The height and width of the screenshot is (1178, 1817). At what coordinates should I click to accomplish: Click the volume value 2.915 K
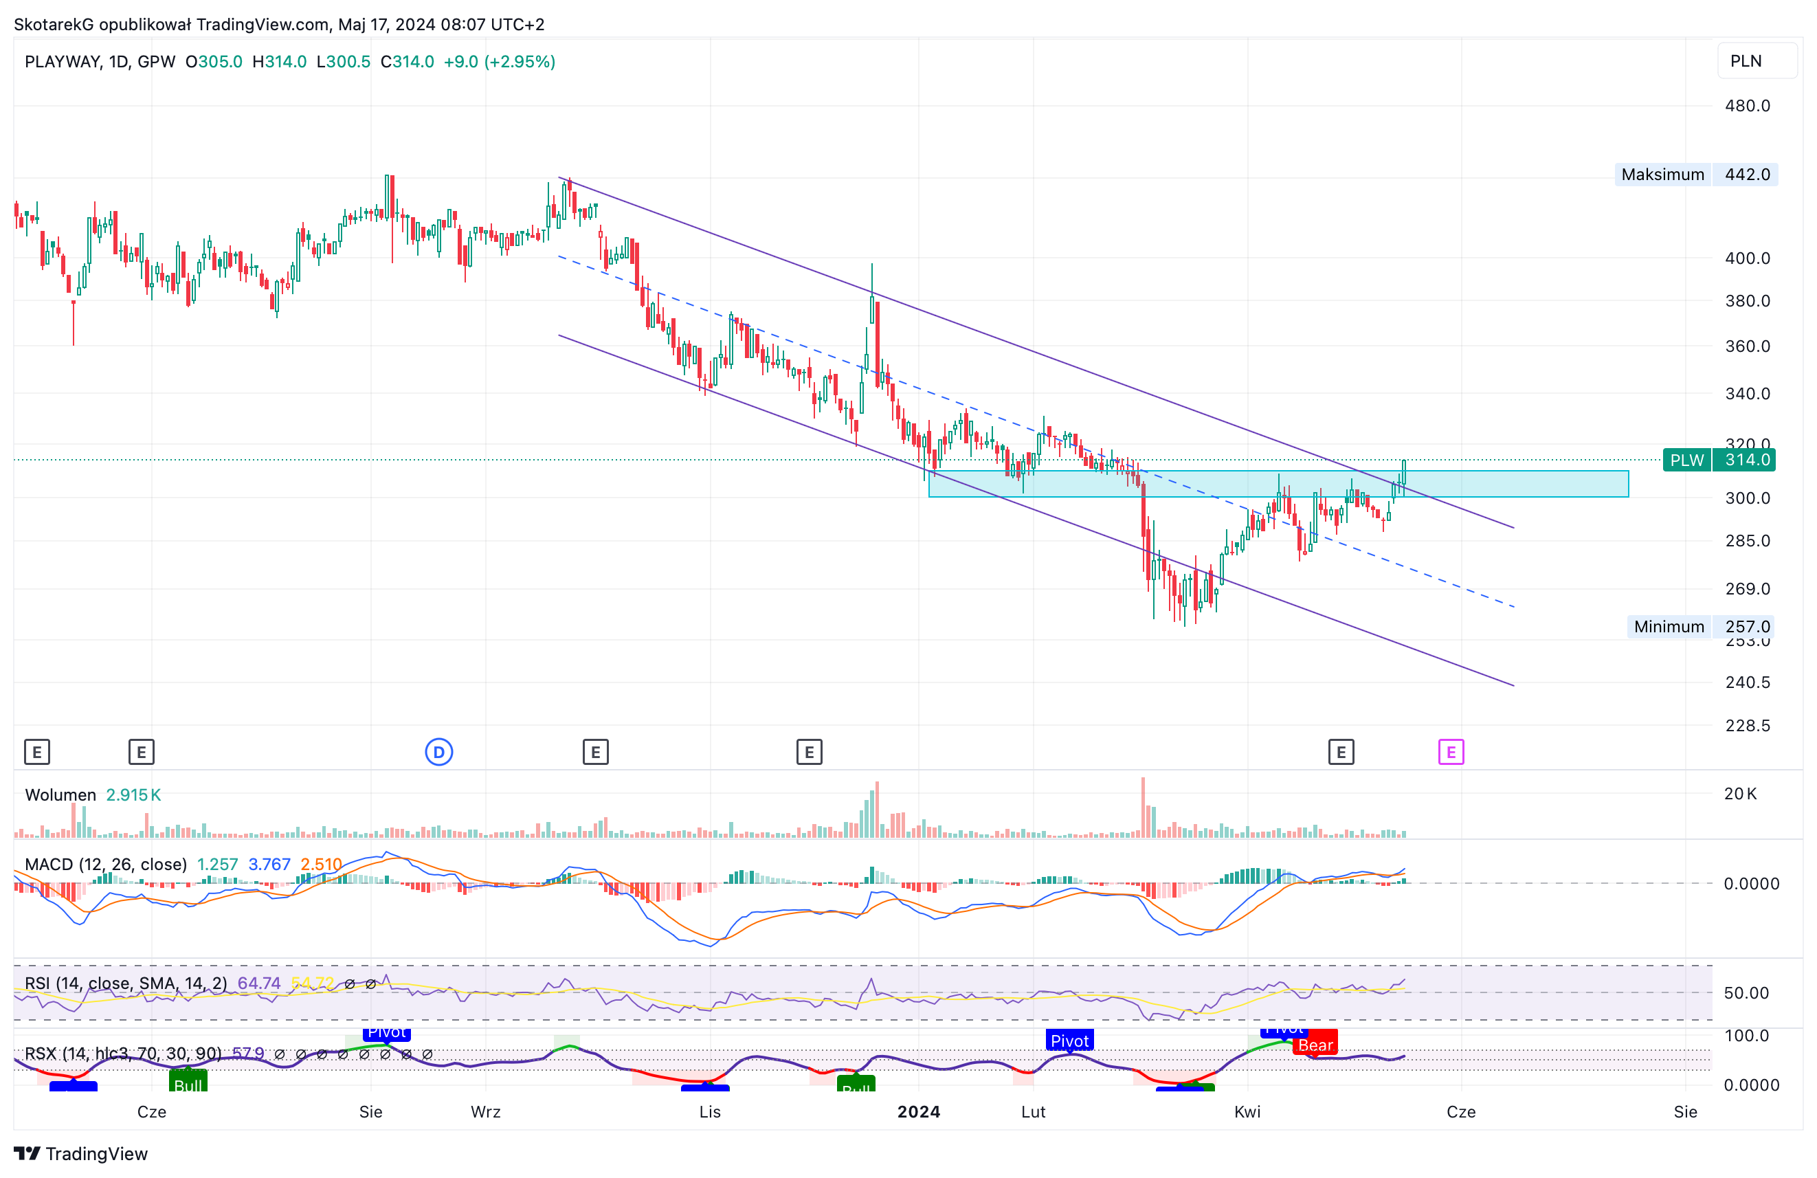pos(133,794)
